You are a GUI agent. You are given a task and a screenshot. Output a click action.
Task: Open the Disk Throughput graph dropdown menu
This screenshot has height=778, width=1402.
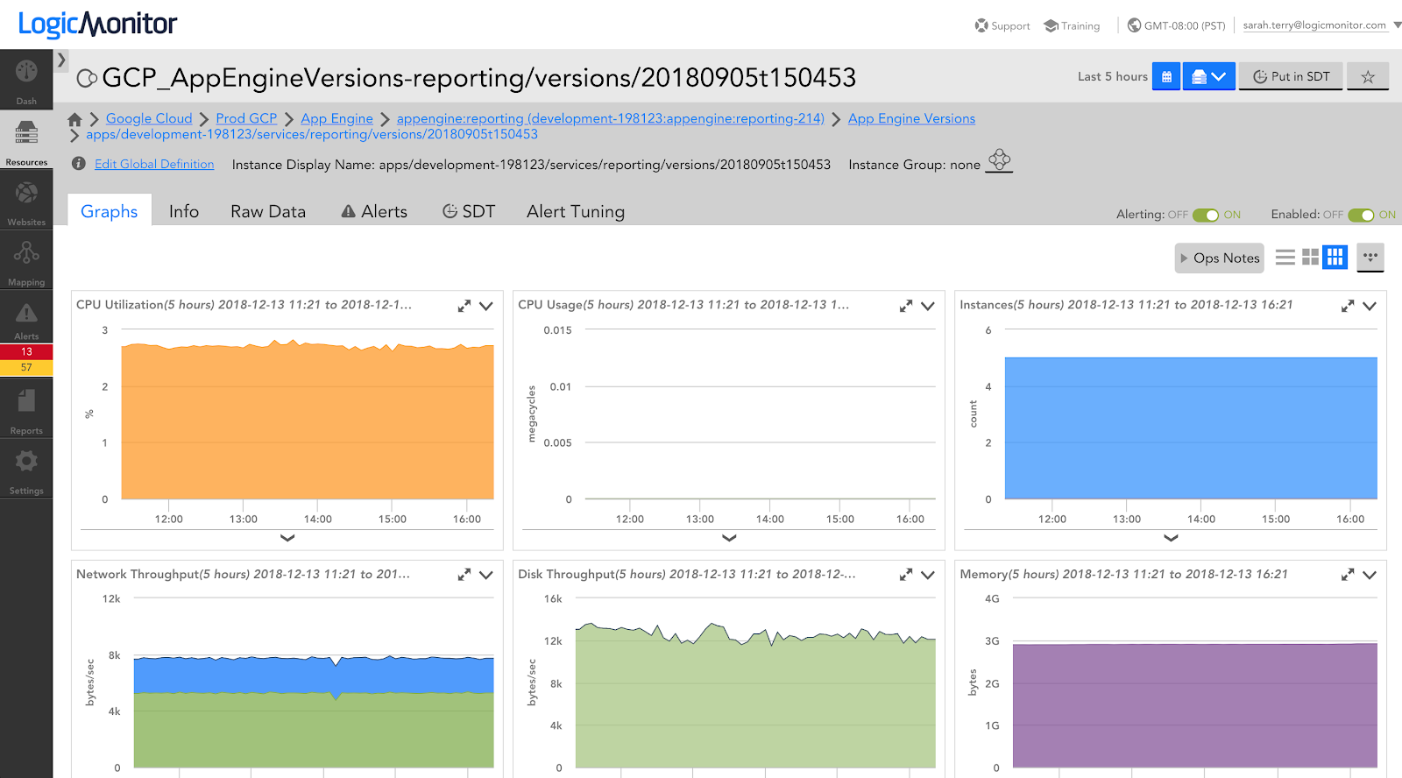click(928, 575)
